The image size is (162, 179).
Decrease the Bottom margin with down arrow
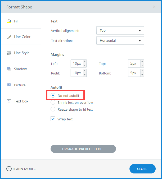tap(142, 75)
